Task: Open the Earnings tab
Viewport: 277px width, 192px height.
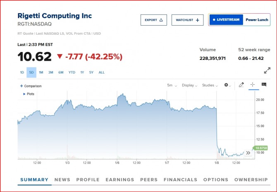Action: (x=120, y=180)
